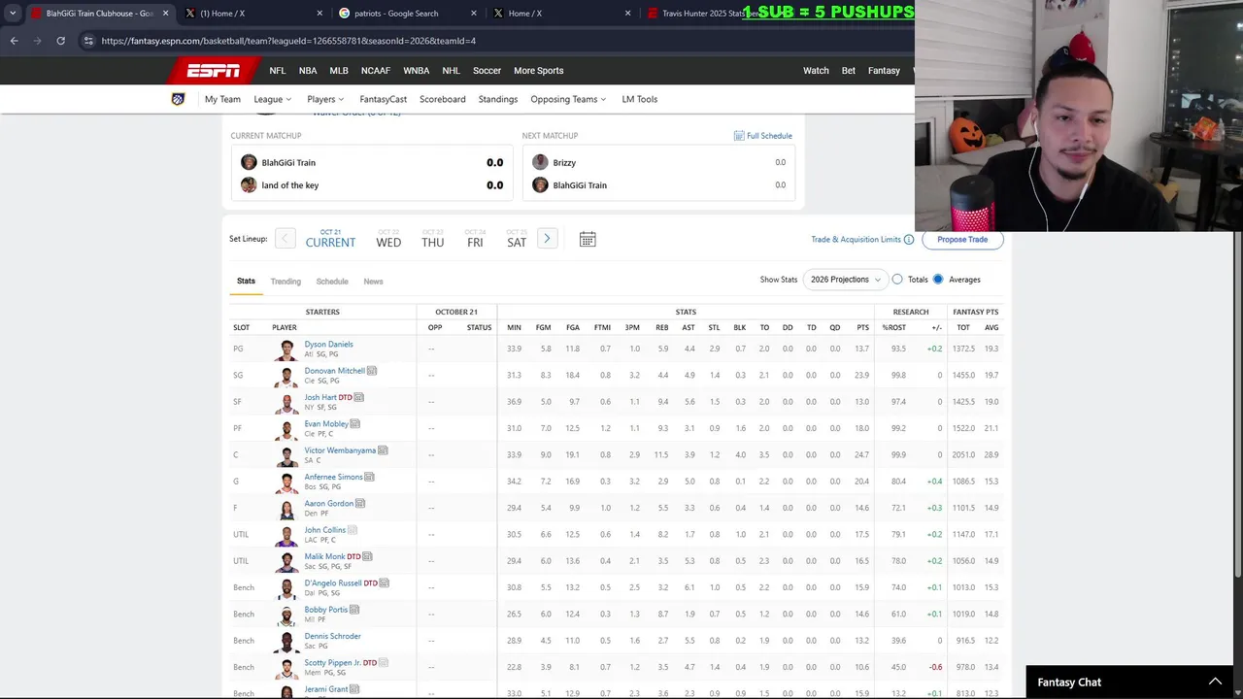Screen dimensions: 1243x699
Task: Open news card icon for Victor Wembanyama
Action: point(383,450)
